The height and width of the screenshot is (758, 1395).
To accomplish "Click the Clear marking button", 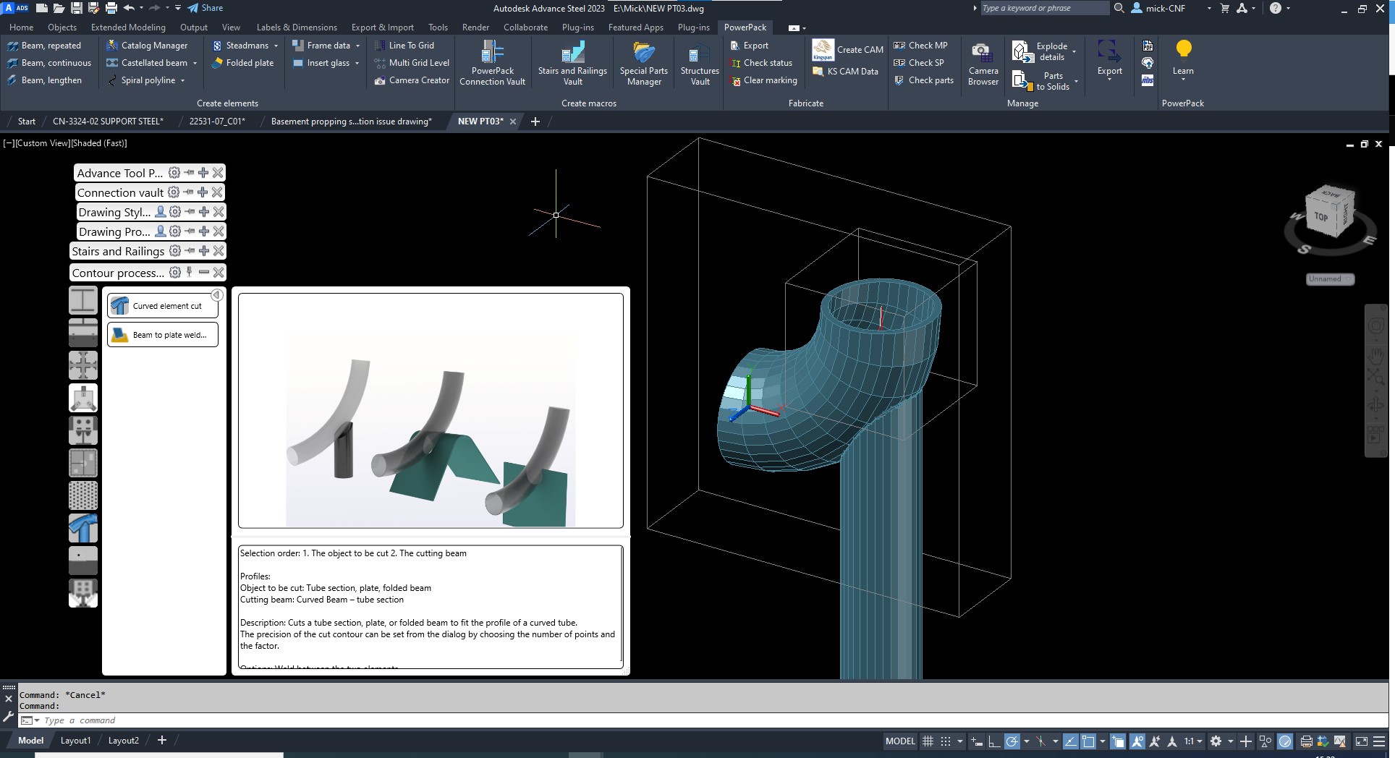I will click(x=763, y=80).
